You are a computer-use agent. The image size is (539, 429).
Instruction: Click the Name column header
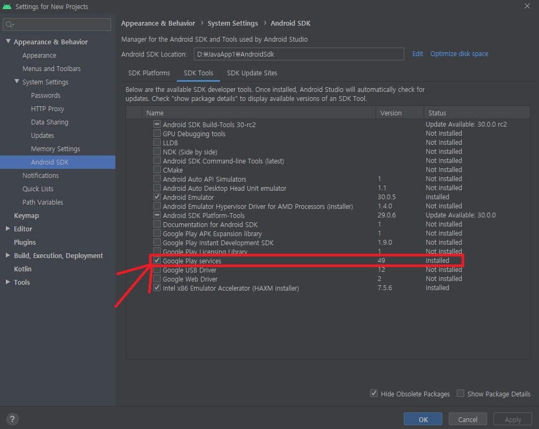pos(259,113)
